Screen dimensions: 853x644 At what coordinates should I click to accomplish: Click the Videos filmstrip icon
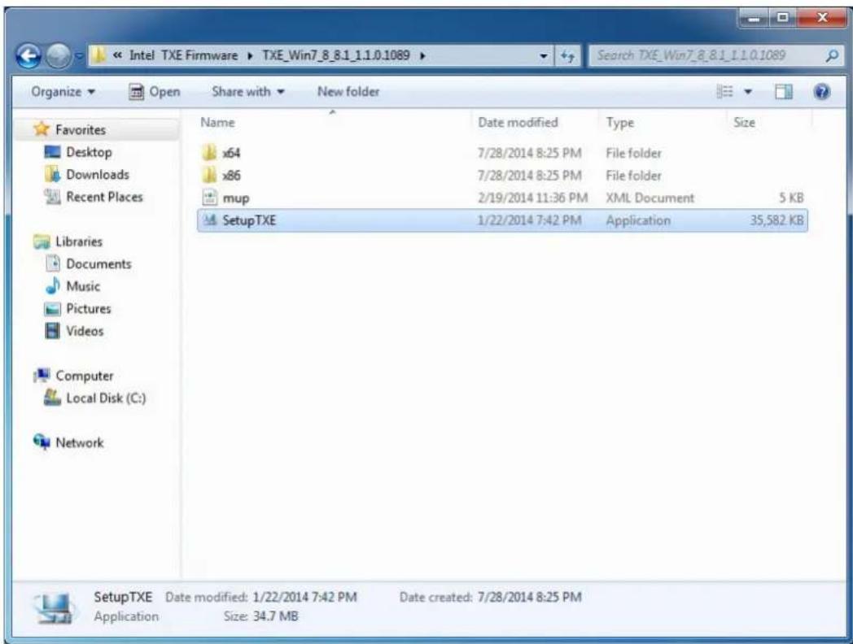click(53, 331)
